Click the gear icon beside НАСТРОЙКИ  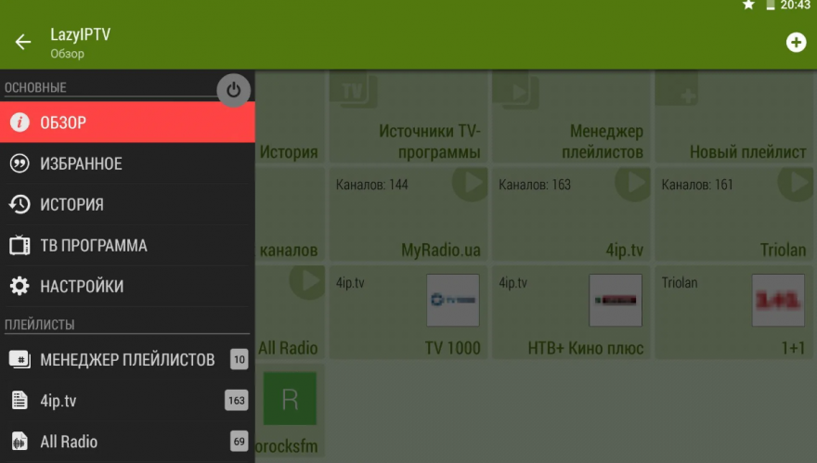(19, 286)
